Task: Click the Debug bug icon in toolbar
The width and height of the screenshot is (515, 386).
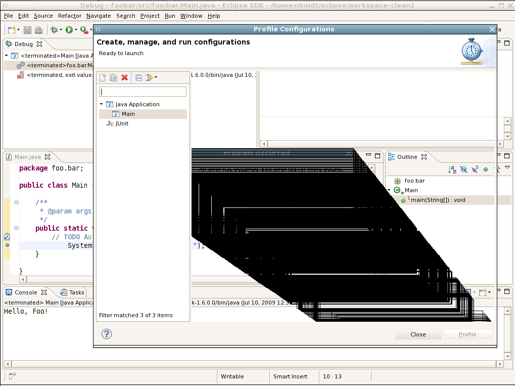Action: tap(54, 30)
